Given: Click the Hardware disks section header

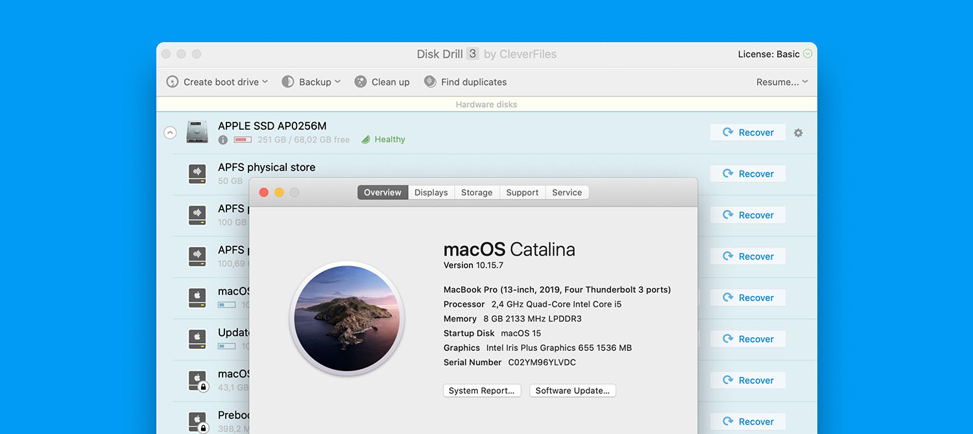Looking at the screenshot, I should coord(486,104).
